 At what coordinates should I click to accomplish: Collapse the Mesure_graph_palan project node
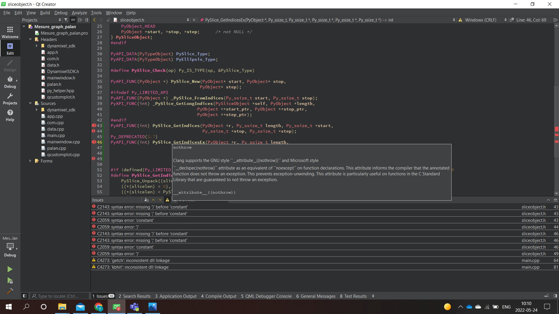(x=24, y=26)
